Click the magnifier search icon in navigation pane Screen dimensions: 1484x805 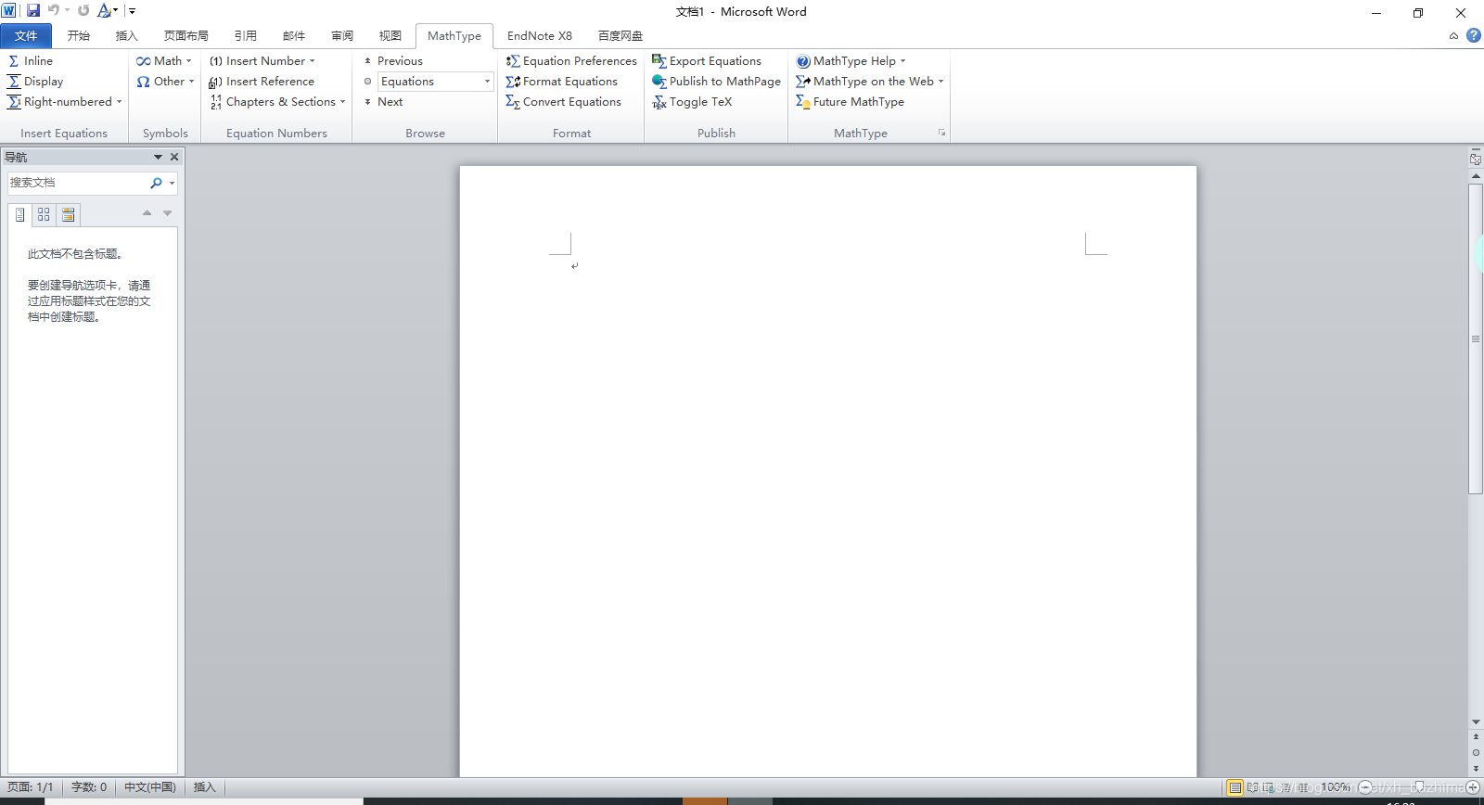[156, 183]
